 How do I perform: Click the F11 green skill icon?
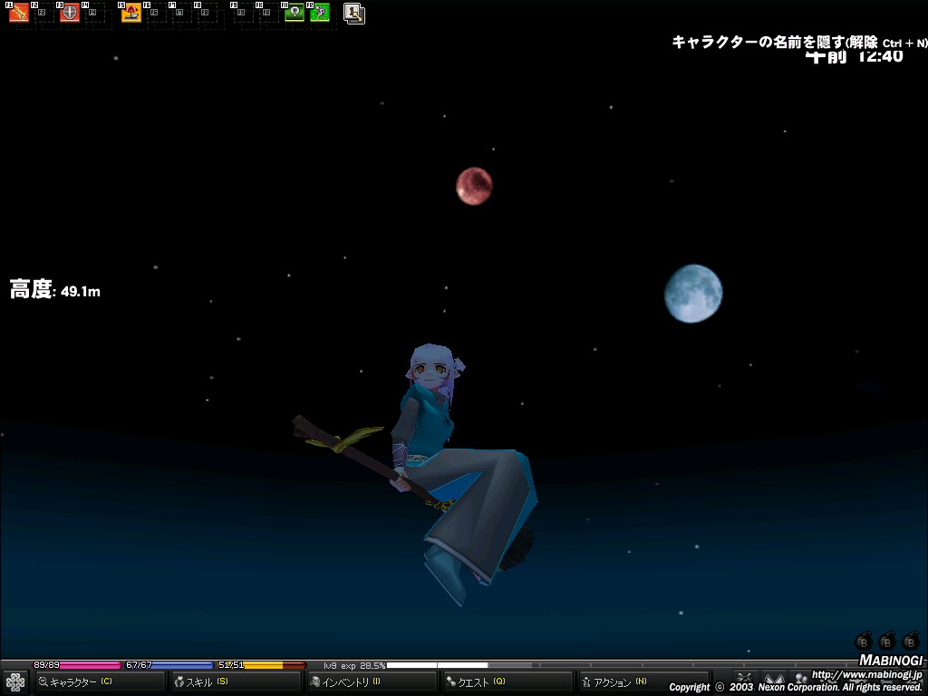295,13
